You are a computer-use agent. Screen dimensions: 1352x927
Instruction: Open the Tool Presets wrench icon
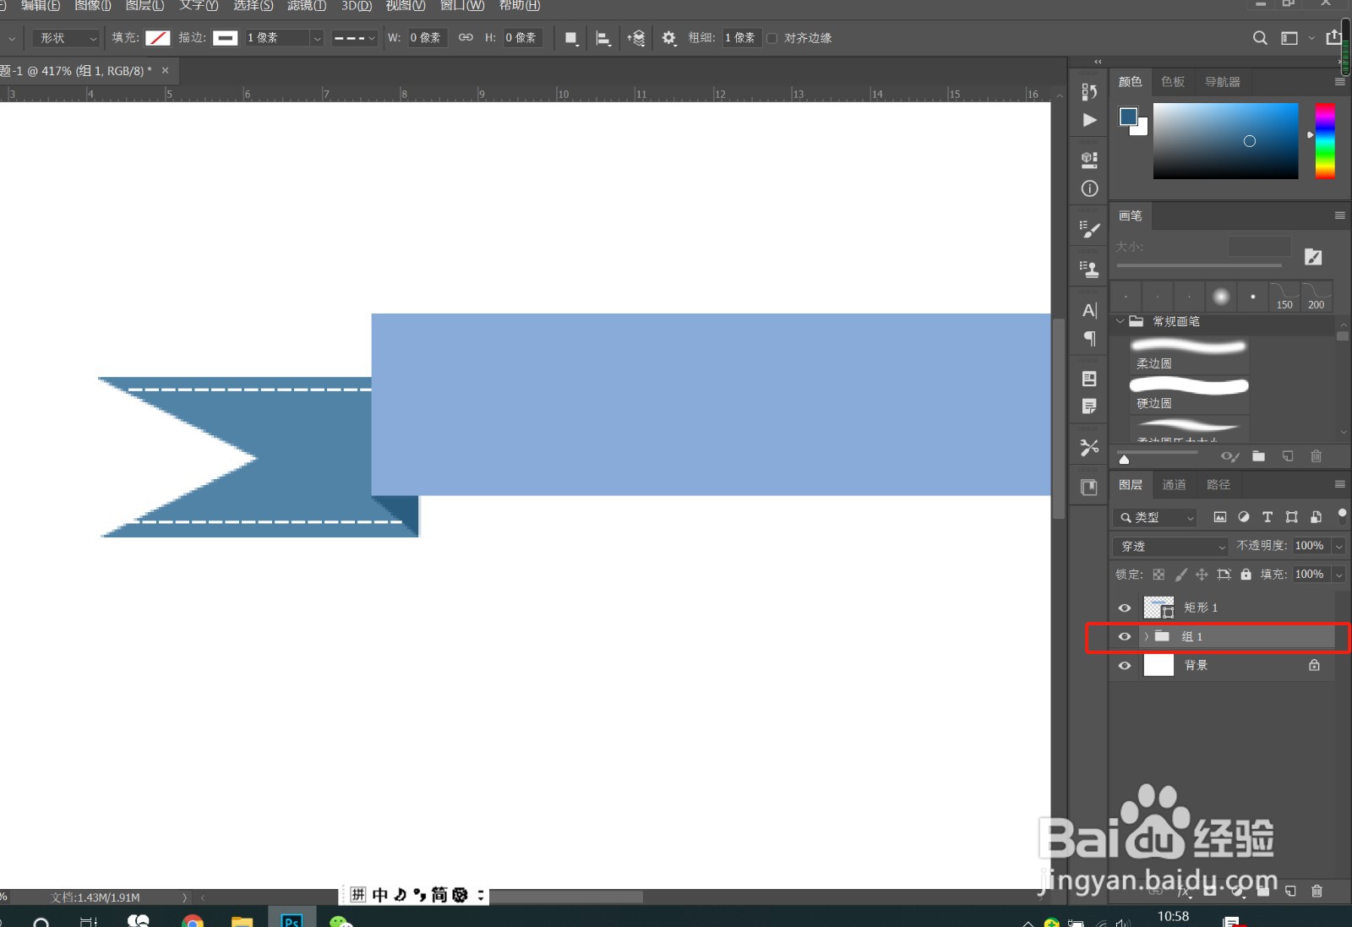[1089, 447]
